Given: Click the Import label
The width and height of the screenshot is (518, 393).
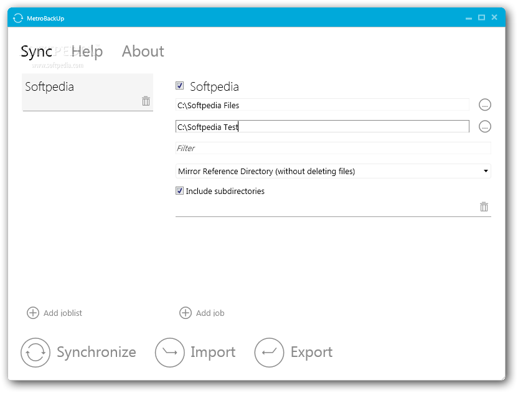Looking at the screenshot, I should coord(213,352).
